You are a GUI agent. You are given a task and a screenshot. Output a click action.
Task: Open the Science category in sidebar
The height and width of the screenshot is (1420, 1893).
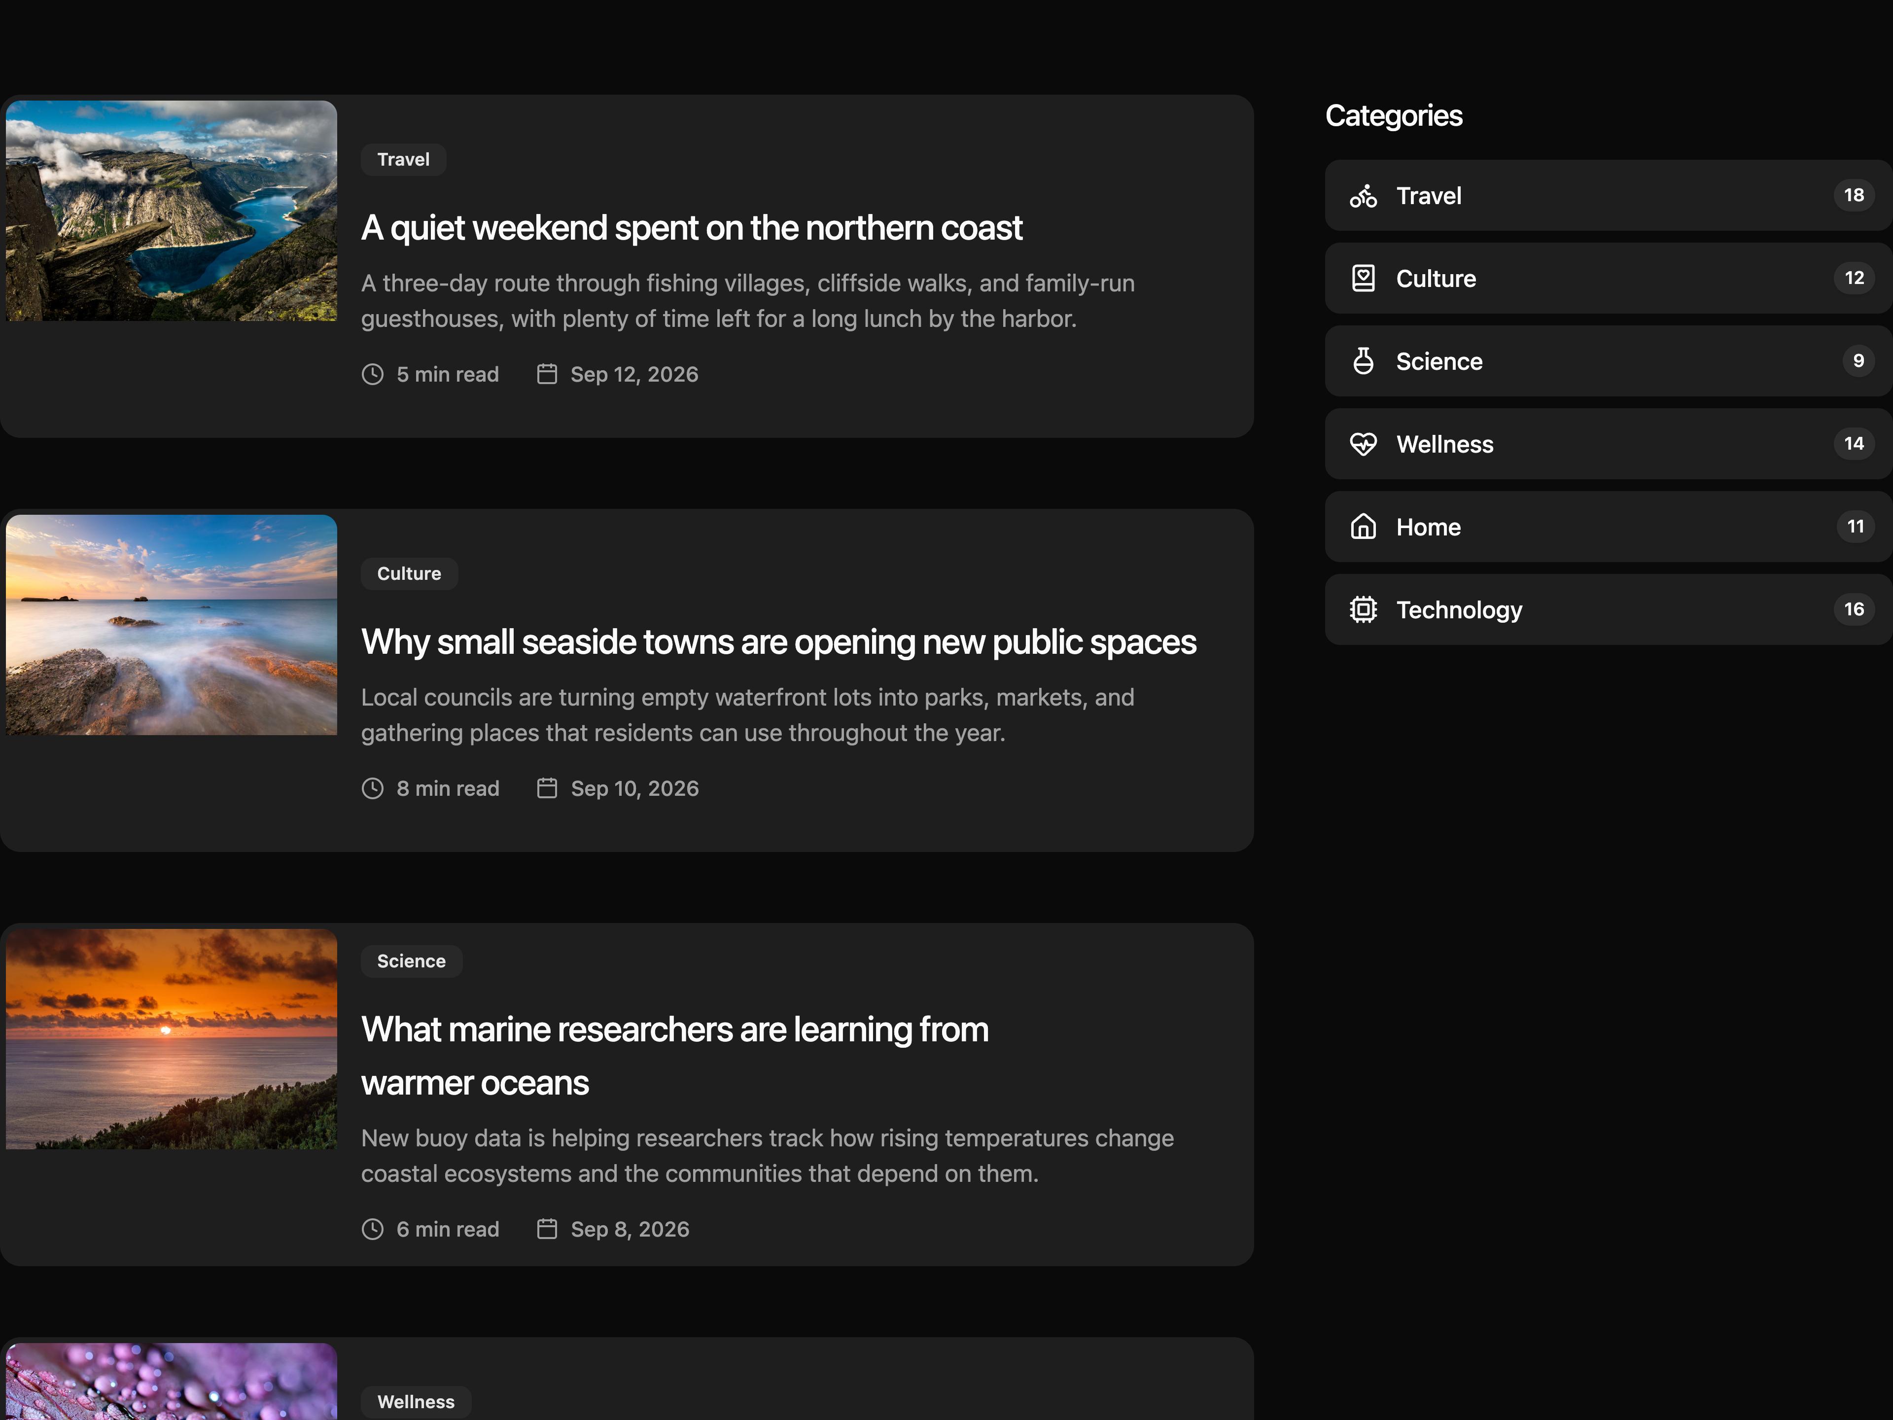1609,361
